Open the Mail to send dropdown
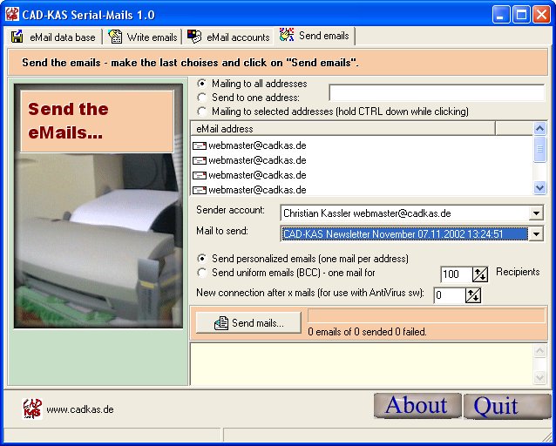 536,233
